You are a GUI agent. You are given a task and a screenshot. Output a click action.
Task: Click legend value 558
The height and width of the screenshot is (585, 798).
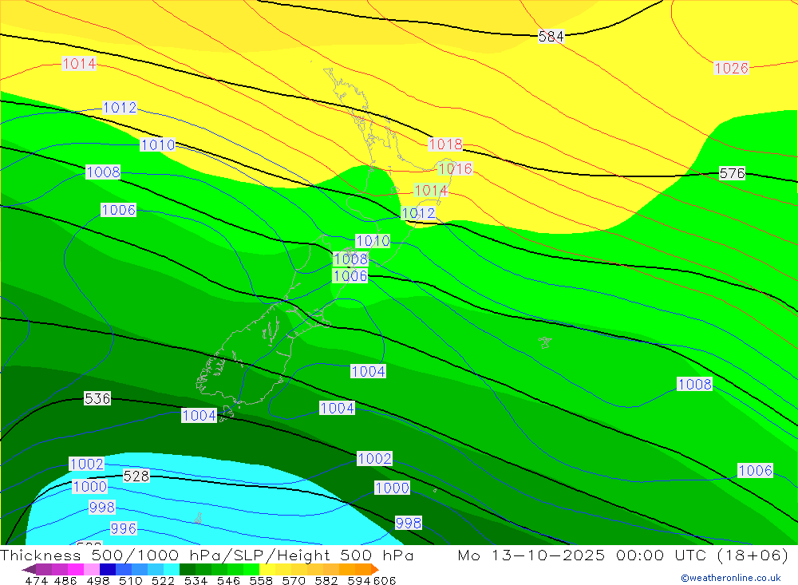(x=261, y=580)
